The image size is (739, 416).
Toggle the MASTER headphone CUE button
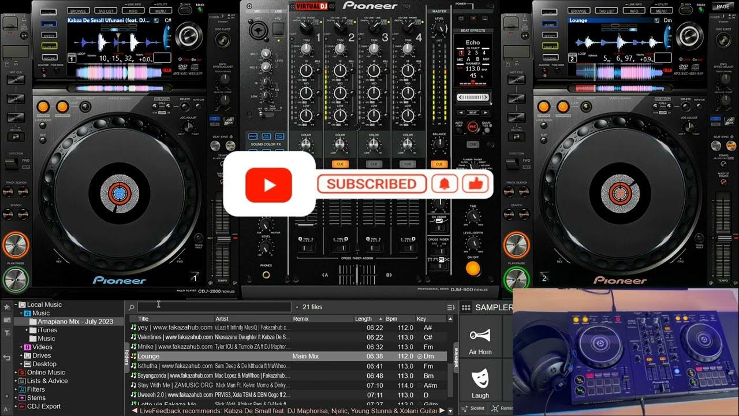point(440,164)
